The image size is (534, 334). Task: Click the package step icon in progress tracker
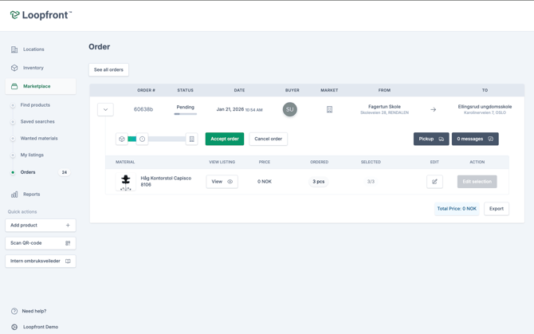coord(122,139)
